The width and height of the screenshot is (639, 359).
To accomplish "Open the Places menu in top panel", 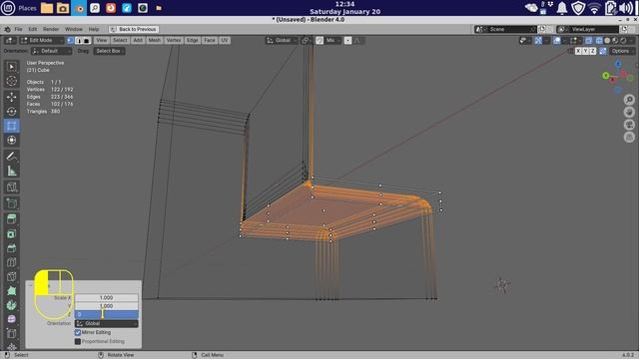I will 27,8.
